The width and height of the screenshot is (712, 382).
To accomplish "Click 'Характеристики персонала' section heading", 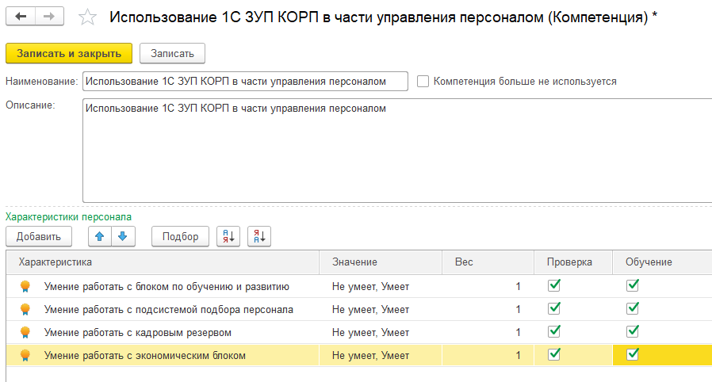I will [x=68, y=217].
